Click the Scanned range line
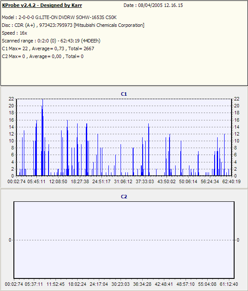Viewport: 248px width, 291px height. tap(51, 41)
